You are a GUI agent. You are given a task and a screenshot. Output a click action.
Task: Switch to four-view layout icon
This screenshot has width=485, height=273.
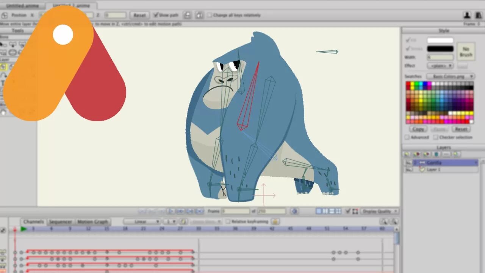point(338,211)
